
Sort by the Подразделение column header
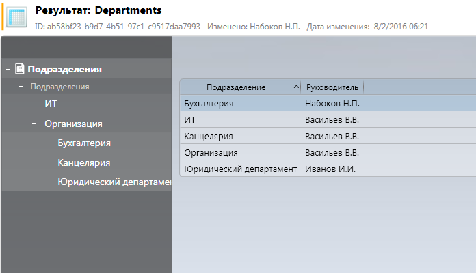[236, 87]
